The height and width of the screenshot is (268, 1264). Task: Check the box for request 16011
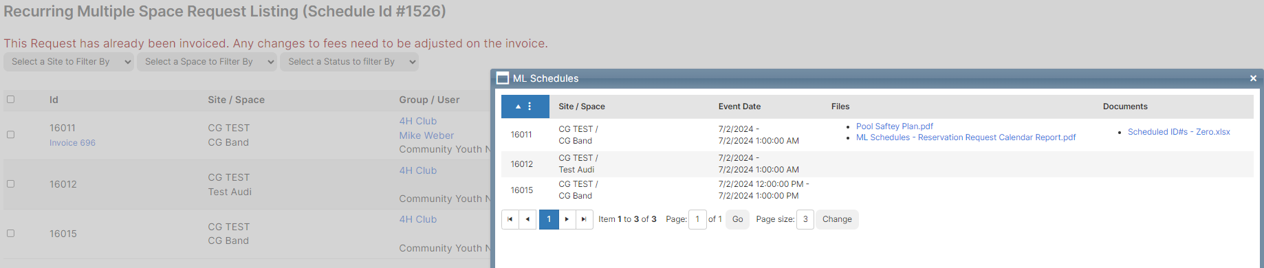pos(10,135)
